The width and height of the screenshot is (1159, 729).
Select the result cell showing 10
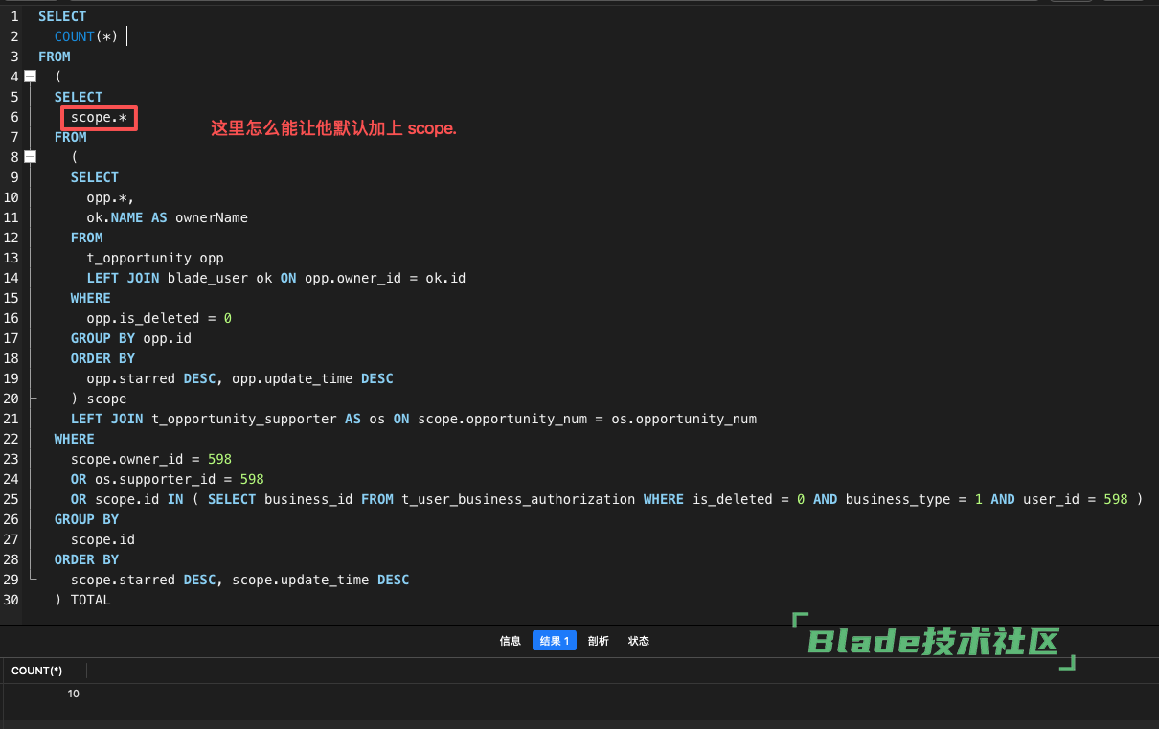coord(74,694)
